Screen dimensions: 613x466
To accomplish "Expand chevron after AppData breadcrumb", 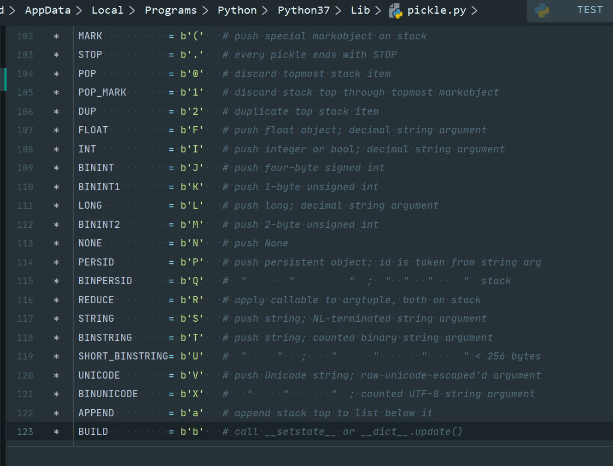I will click(x=79, y=10).
